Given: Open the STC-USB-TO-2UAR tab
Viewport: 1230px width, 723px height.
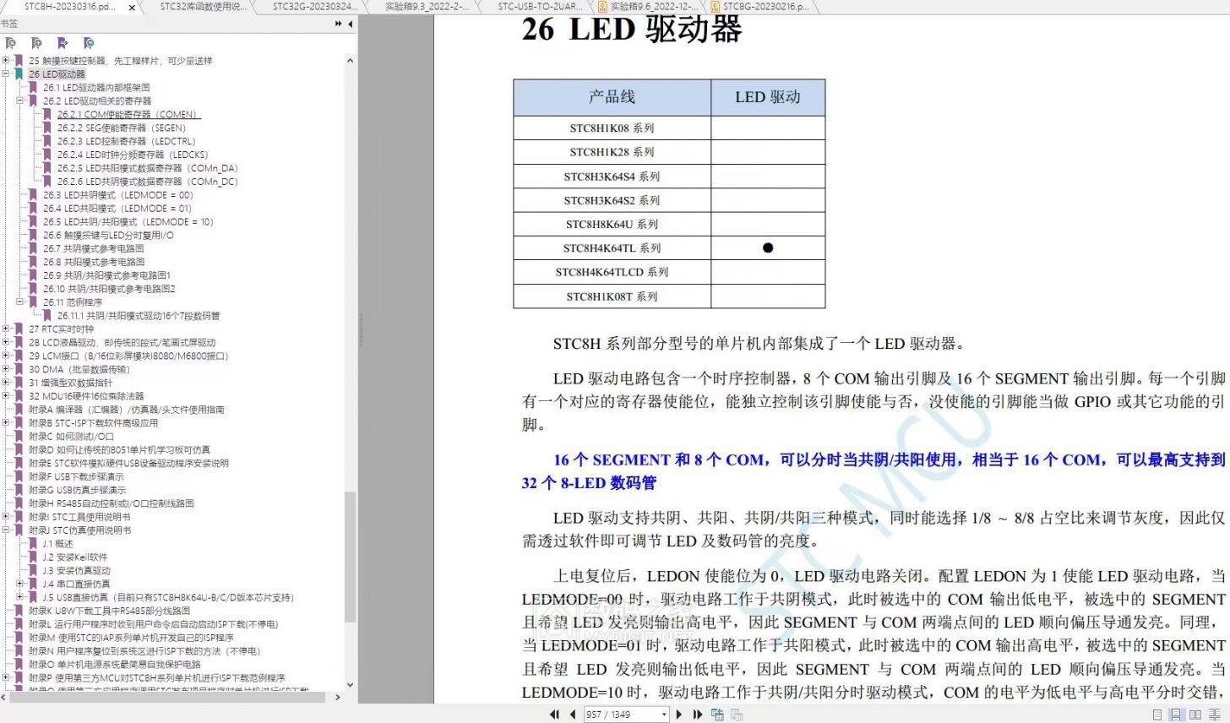Looking at the screenshot, I should pyautogui.click(x=539, y=7).
